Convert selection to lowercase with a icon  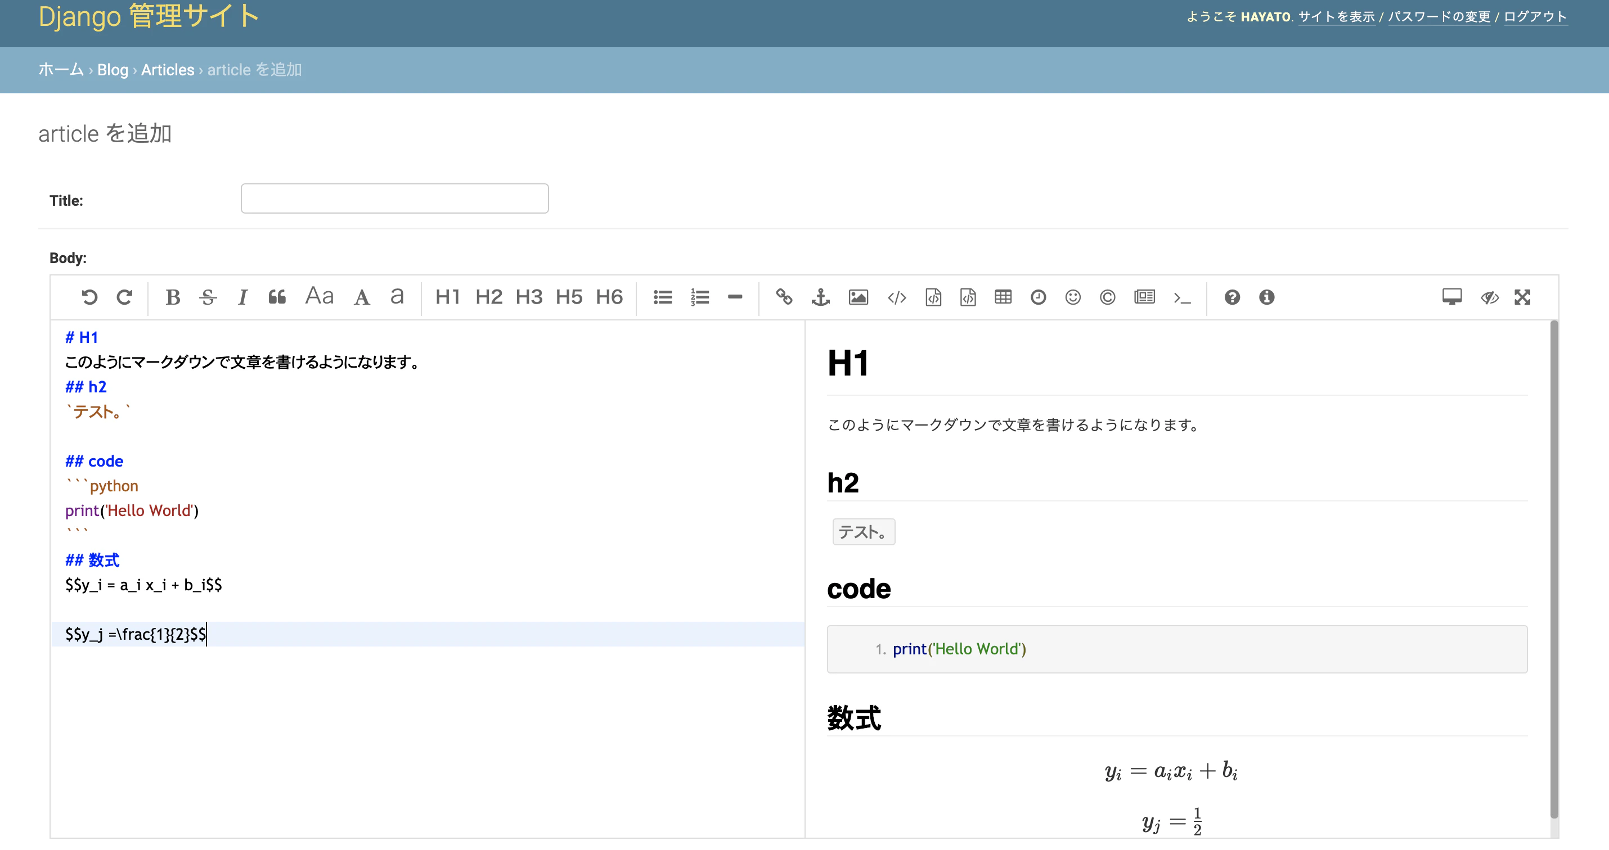click(x=397, y=296)
